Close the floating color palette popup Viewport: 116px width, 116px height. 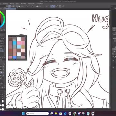pos(26,36)
